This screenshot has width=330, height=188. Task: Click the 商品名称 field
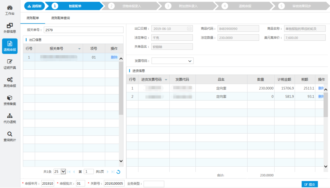(305, 29)
